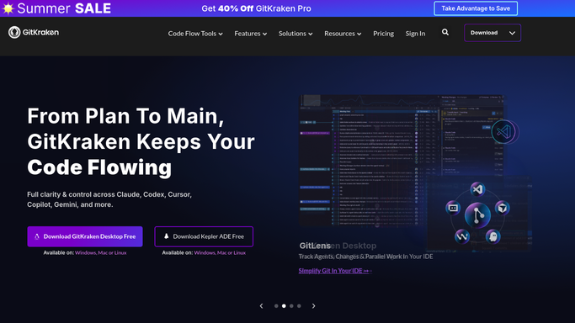Select the fourth carousel dot
575x323 pixels.
[299, 306]
